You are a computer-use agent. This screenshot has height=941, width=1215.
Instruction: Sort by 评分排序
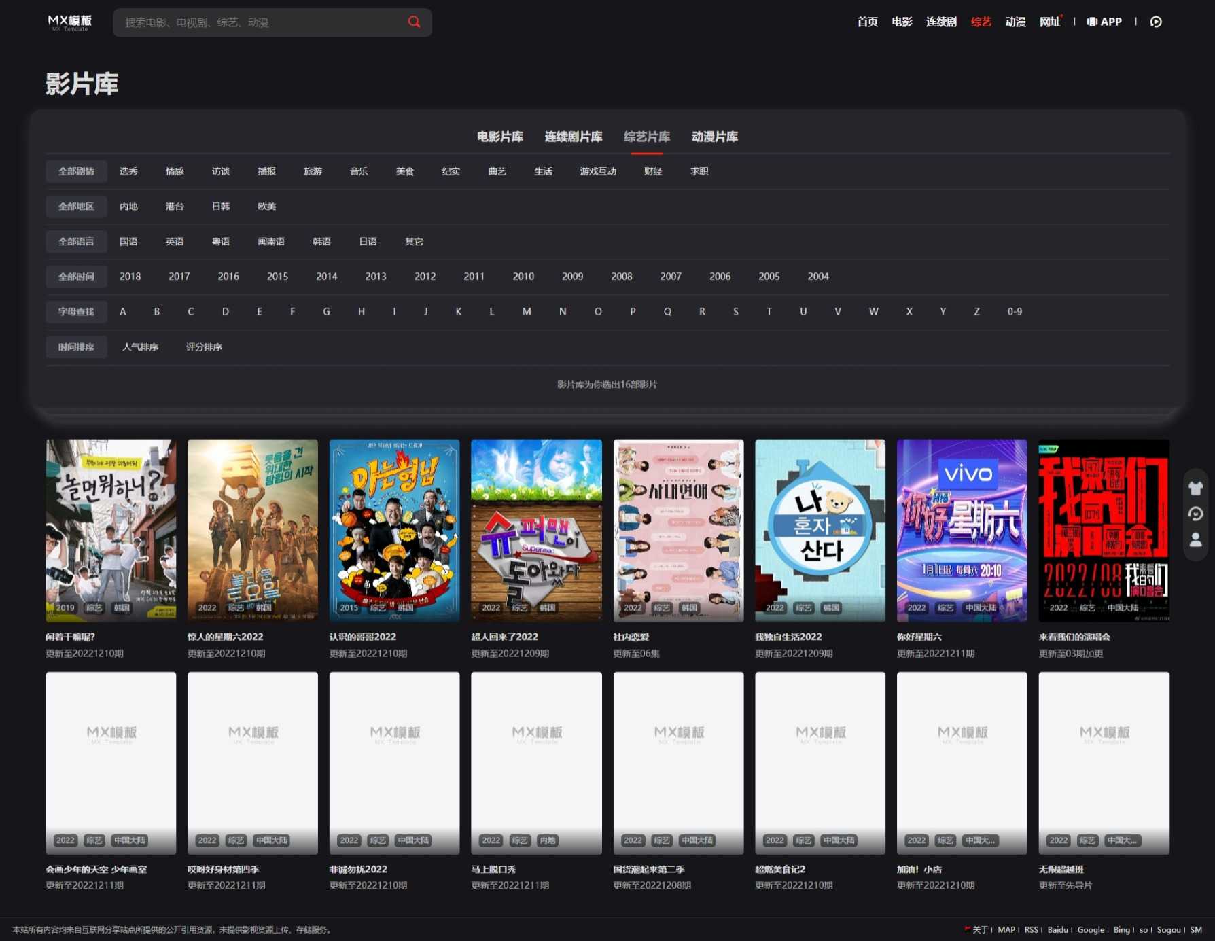coord(204,347)
